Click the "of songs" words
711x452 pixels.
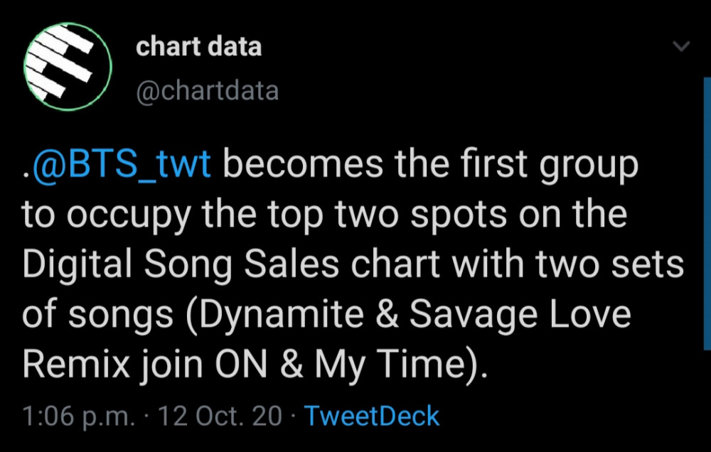[98, 315]
